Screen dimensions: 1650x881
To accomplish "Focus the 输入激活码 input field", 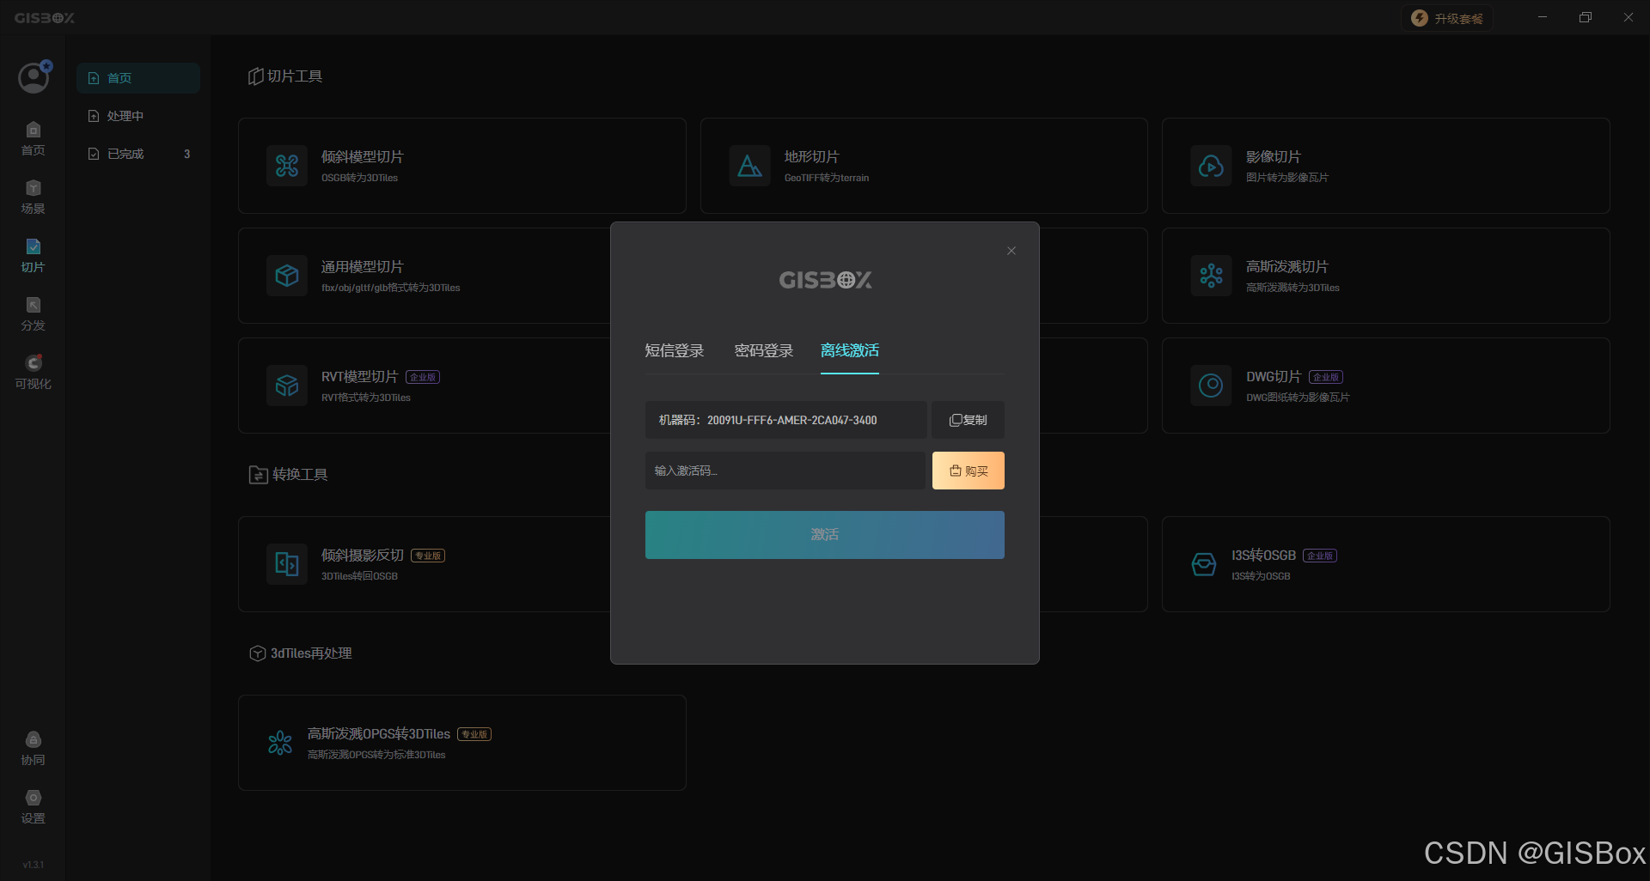I will pyautogui.click(x=785, y=471).
